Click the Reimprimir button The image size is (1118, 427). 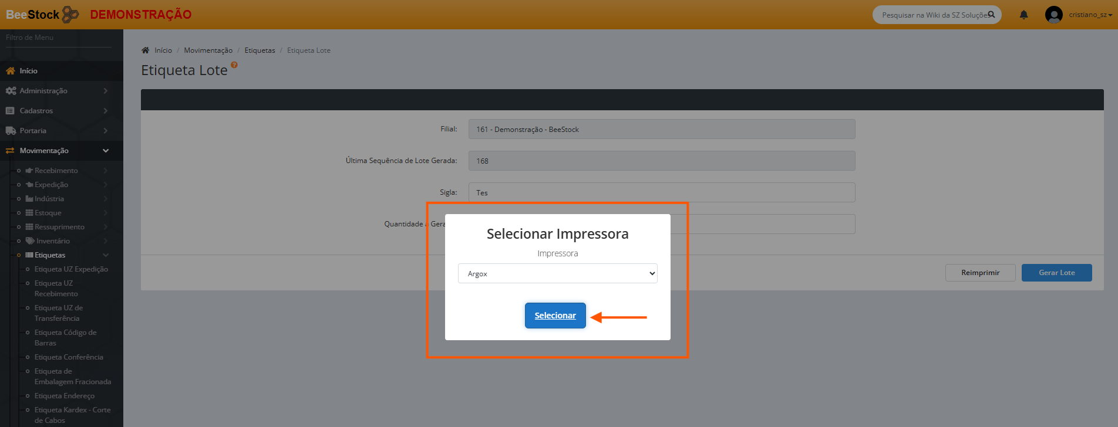[x=980, y=273]
